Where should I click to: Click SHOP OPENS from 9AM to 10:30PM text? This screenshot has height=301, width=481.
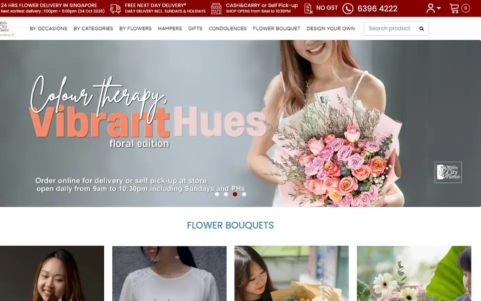point(259,11)
